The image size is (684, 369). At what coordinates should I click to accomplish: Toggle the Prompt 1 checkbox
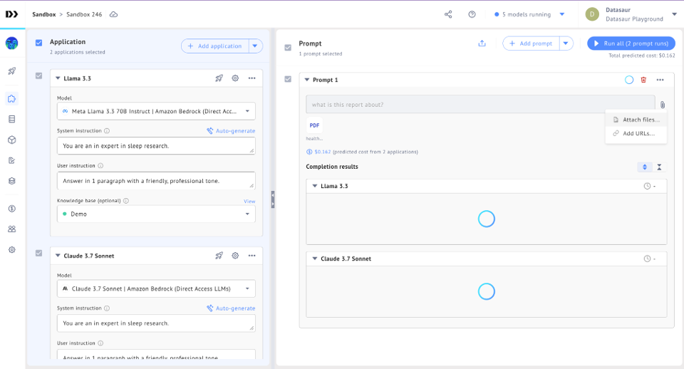[x=288, y=79]
